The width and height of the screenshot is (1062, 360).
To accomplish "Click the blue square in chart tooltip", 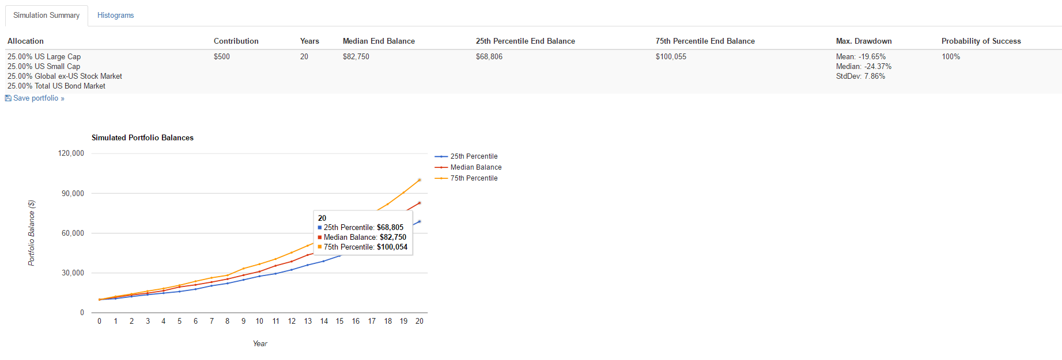I will 320,228.
